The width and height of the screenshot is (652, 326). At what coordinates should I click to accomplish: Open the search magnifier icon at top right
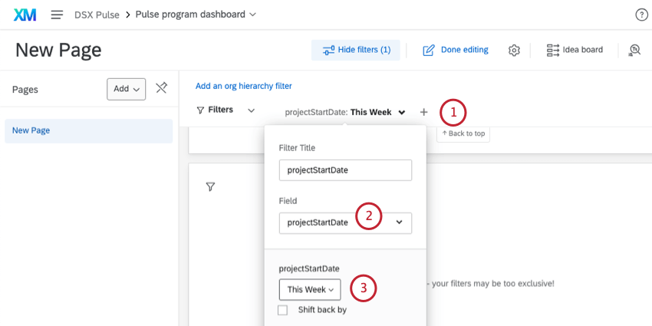634,50
